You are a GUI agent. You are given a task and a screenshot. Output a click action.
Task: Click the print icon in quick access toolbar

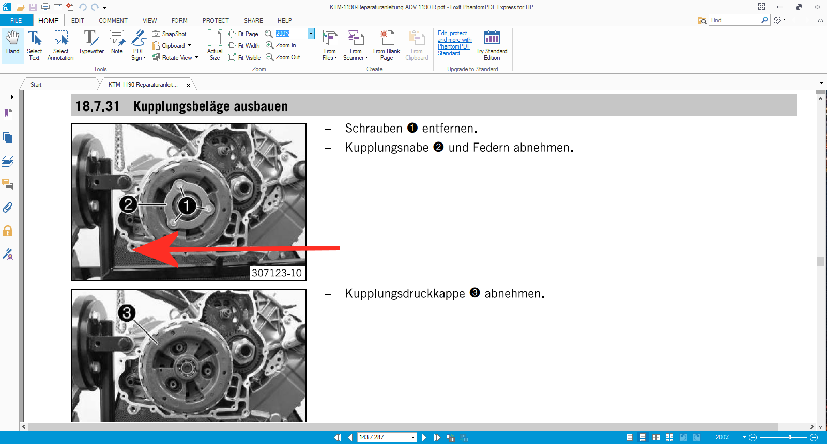(x=45, y=7)
